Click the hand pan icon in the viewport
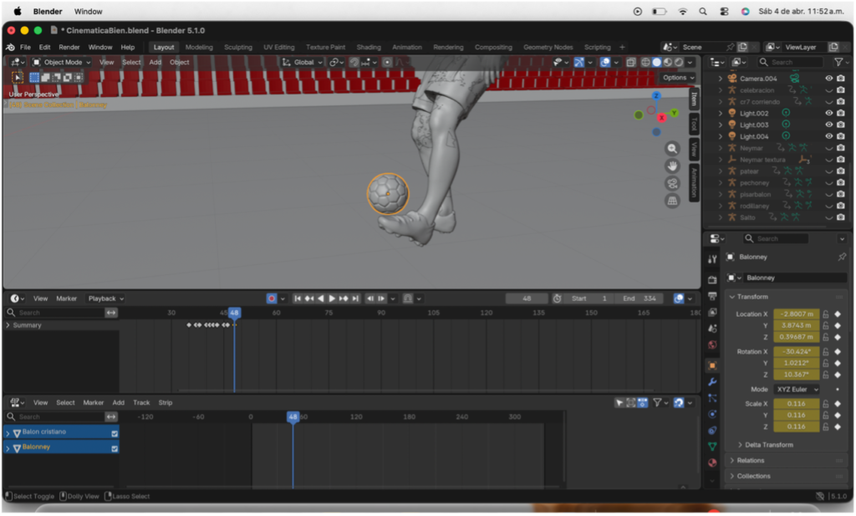 (672, 166)
